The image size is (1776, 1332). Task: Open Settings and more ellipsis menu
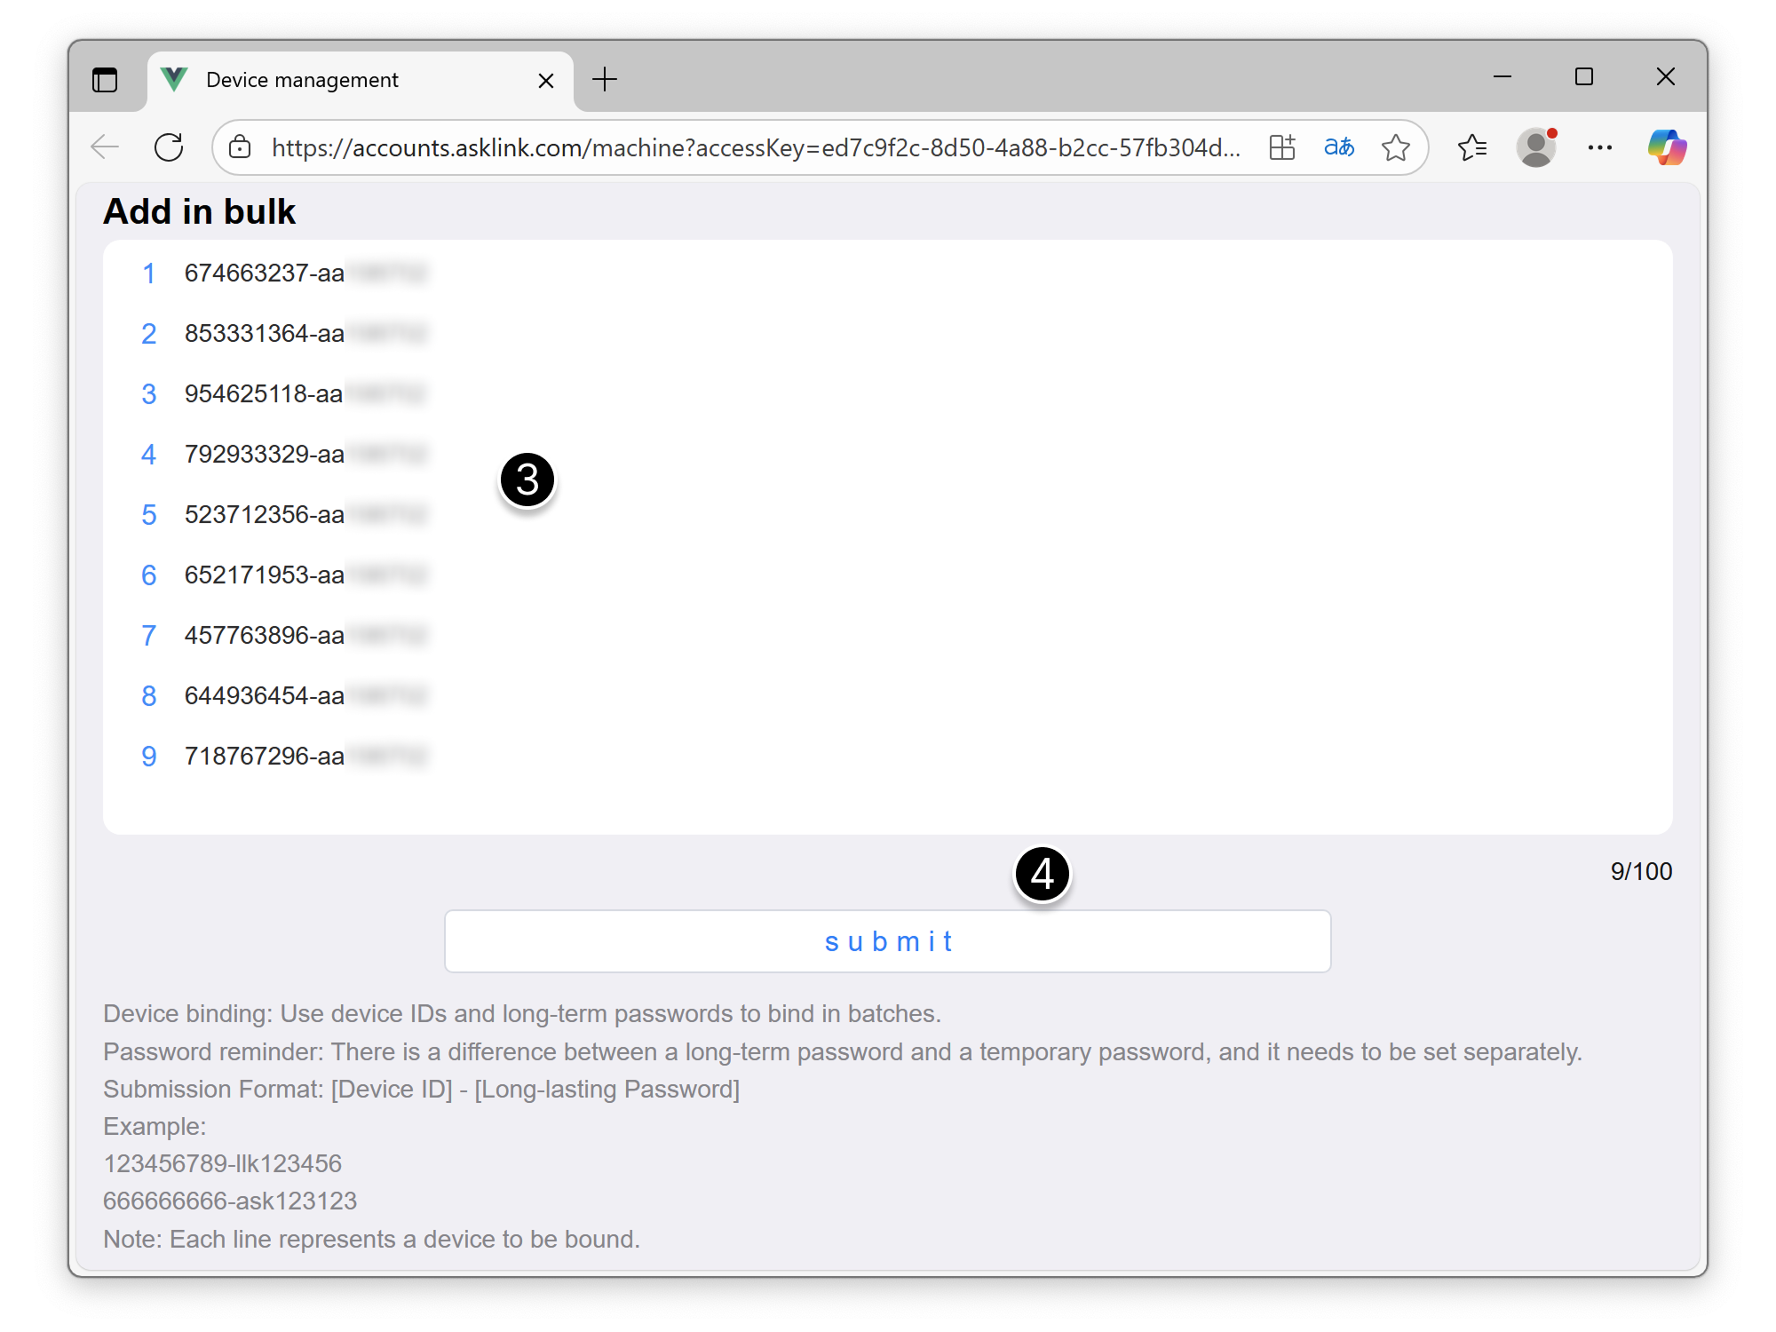(x=1600, y=147)
